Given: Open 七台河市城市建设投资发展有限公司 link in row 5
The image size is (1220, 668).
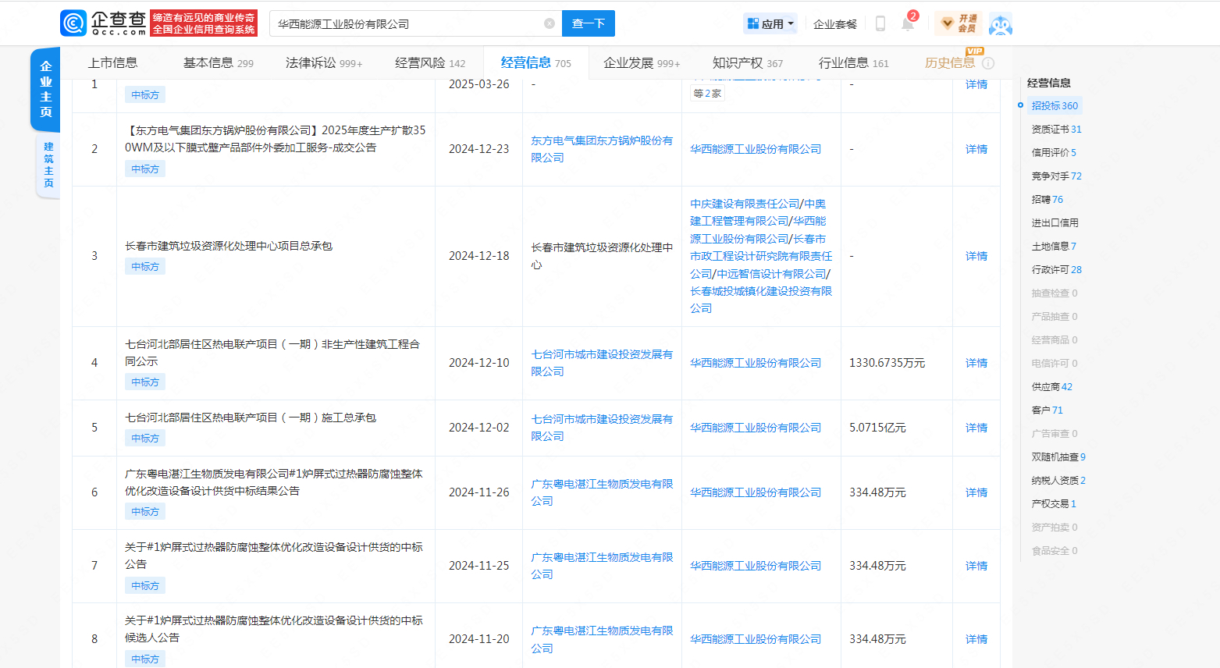Looking at the screenshot, I should [x=602, y=428].
